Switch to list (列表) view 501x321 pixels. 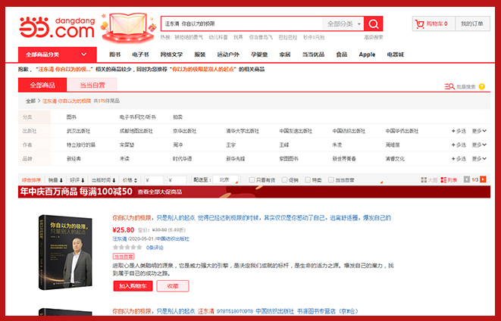click(448, 180)
